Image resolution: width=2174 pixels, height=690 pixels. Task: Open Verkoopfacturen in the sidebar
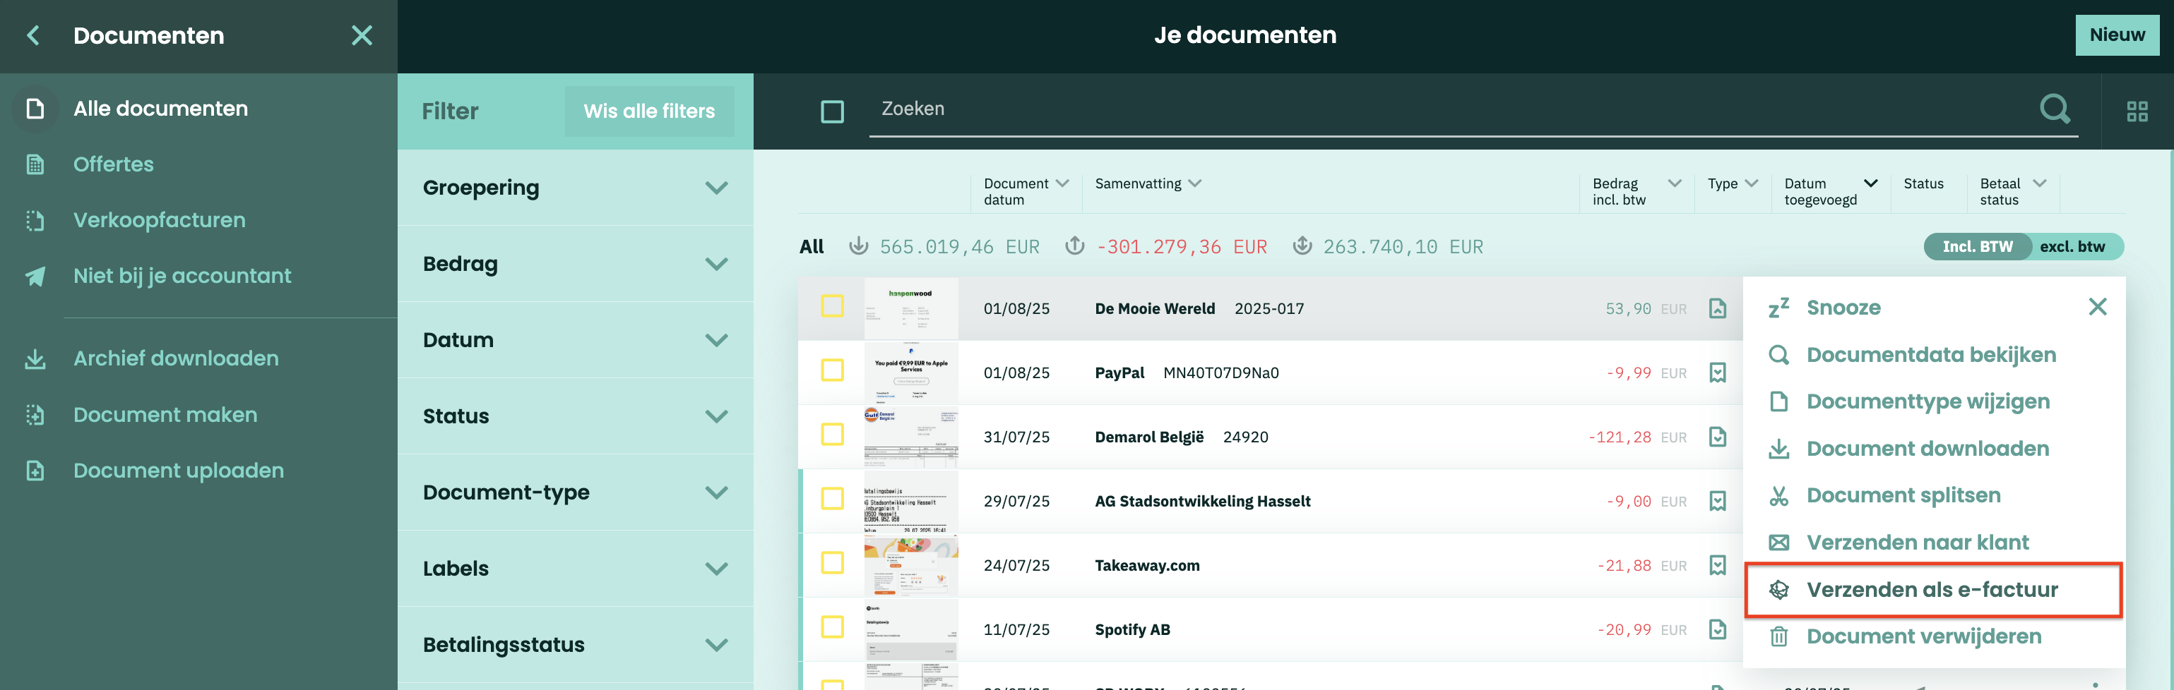[x=160, y=220]
